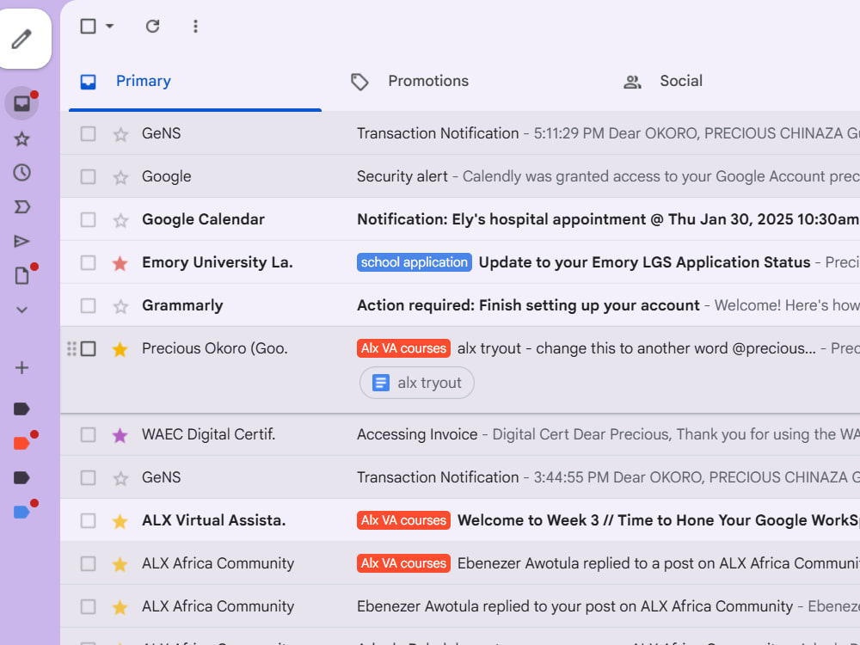Image resolution: width=860 pixels, height=645 pixels.
Task: Tick the checkbox for the Google Calendar email
Action: 88,220
